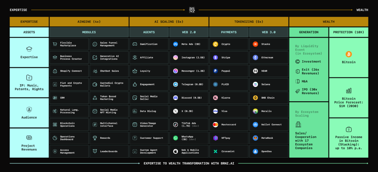
Task: Select the WEB 3.0 sub-header
Action: [269, 32]
